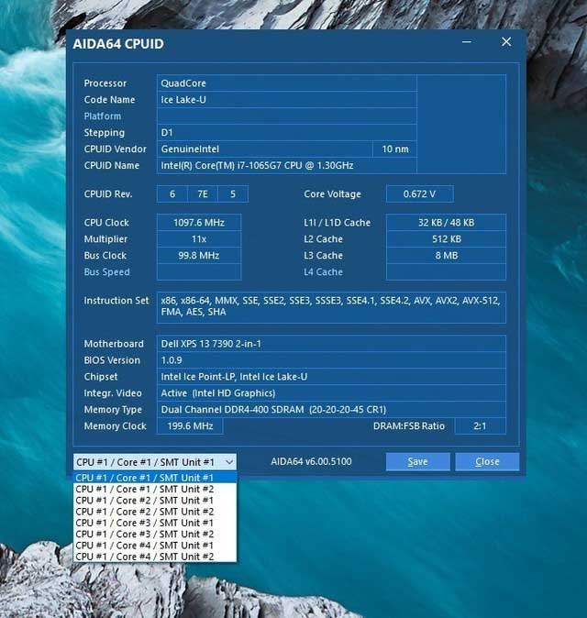Click the 99.8 MHz bus clock value

point(199,256)
